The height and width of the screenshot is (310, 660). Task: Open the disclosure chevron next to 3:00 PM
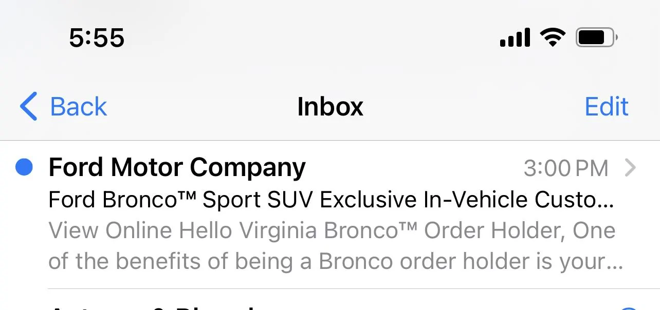[630, 168]
